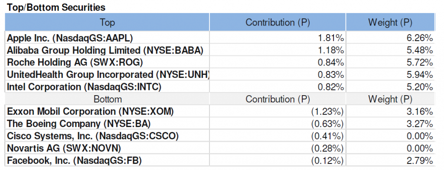Click Apple's 1.81% contribution value
Viewport: 444px width, 170px height.
tap(331, 38)
